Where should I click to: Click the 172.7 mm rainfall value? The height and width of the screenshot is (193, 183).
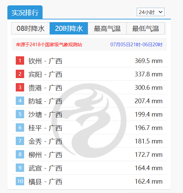click(148, 154)
